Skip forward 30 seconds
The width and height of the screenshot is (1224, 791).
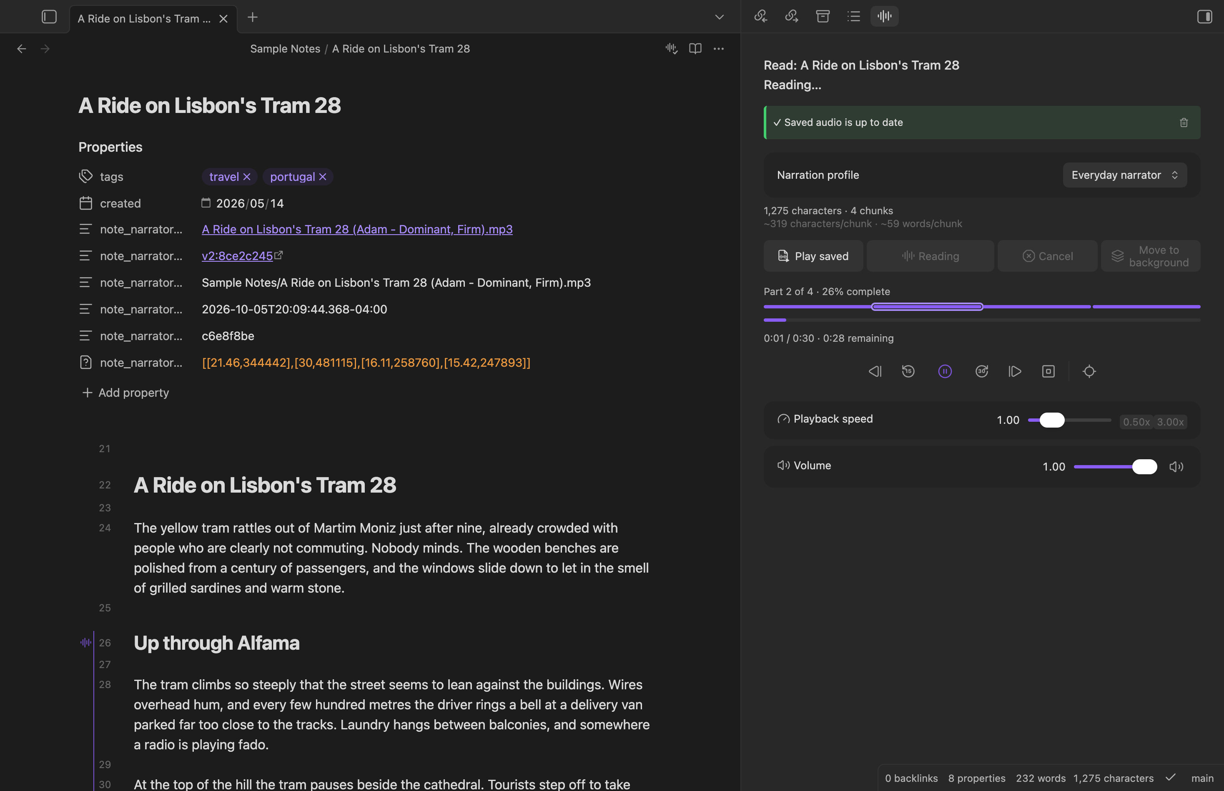(x=981, y=371)
